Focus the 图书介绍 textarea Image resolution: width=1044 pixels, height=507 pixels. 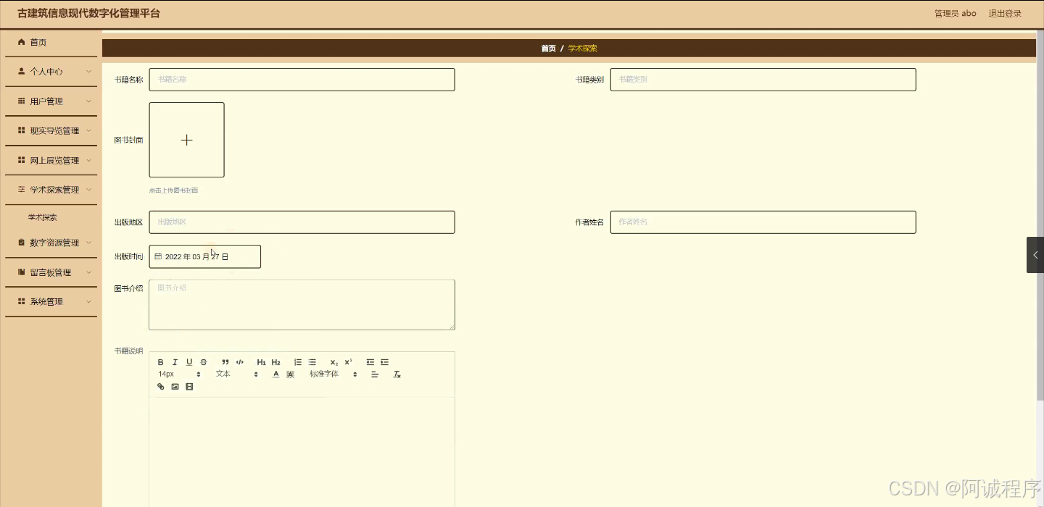click(x=302, y=305)
